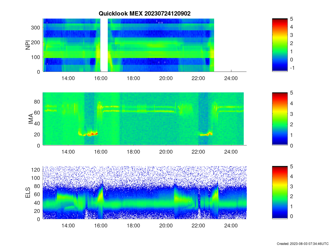Click the 24:00 tick under IMA plot
This screenshot has height=246, width=329.
231,152
